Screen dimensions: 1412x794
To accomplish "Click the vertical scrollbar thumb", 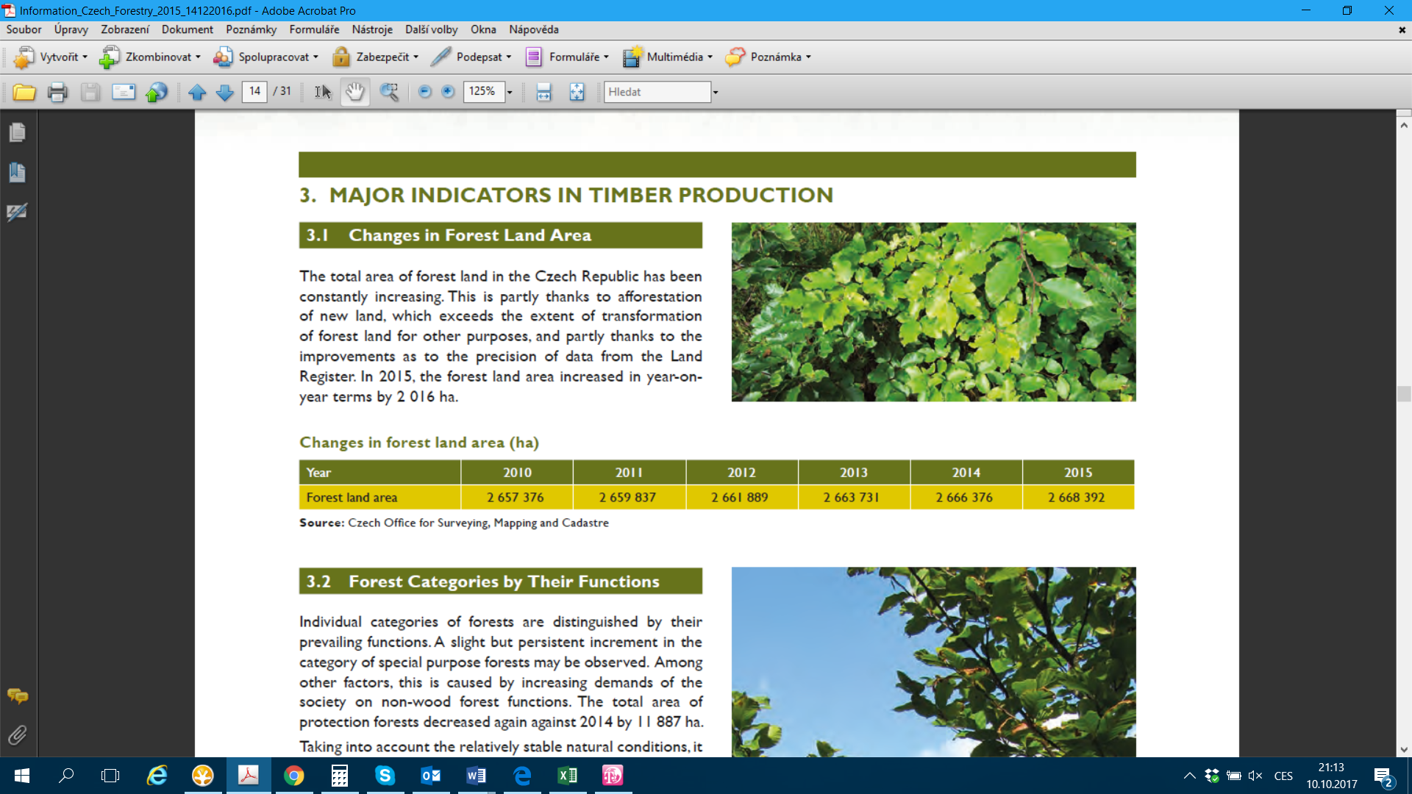I will [x=1404, y=393].
